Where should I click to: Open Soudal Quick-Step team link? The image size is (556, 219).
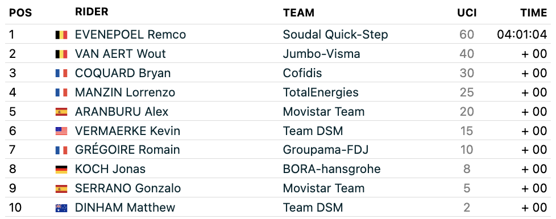pyautogui.click(x=335, y=35)
